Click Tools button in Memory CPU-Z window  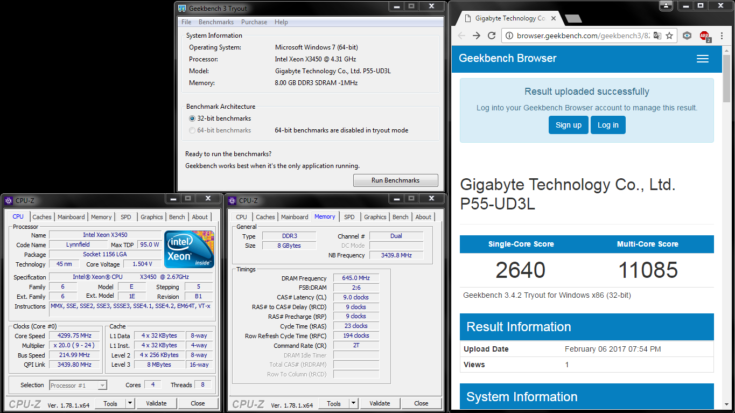point(334,403)
